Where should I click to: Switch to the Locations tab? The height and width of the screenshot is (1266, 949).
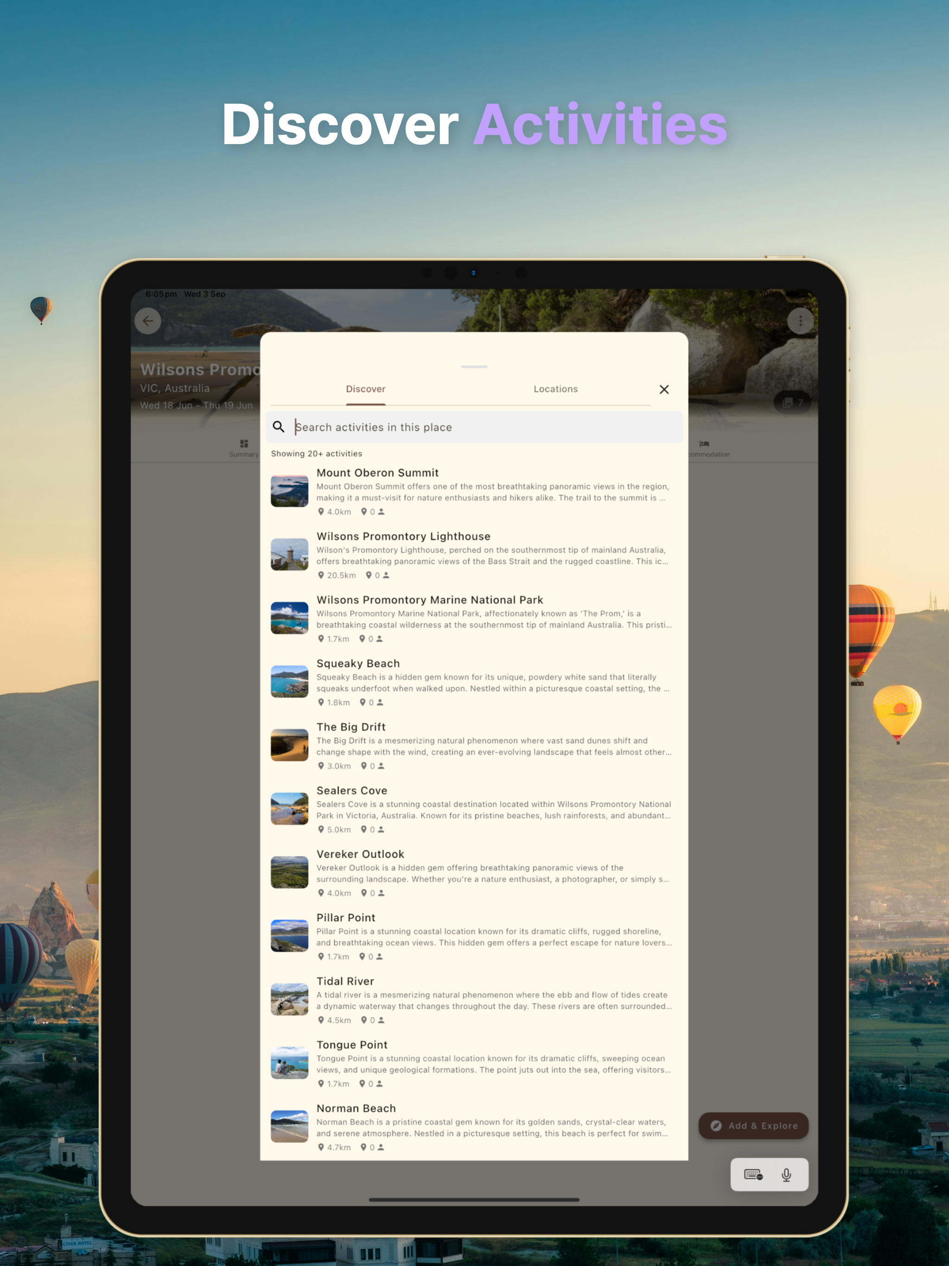click(556, 389)
